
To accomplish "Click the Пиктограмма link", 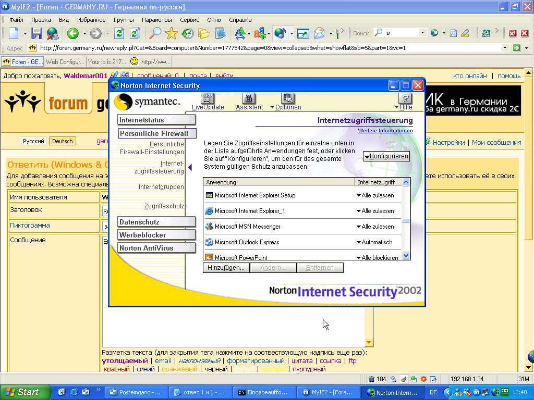I will [30, 225].
